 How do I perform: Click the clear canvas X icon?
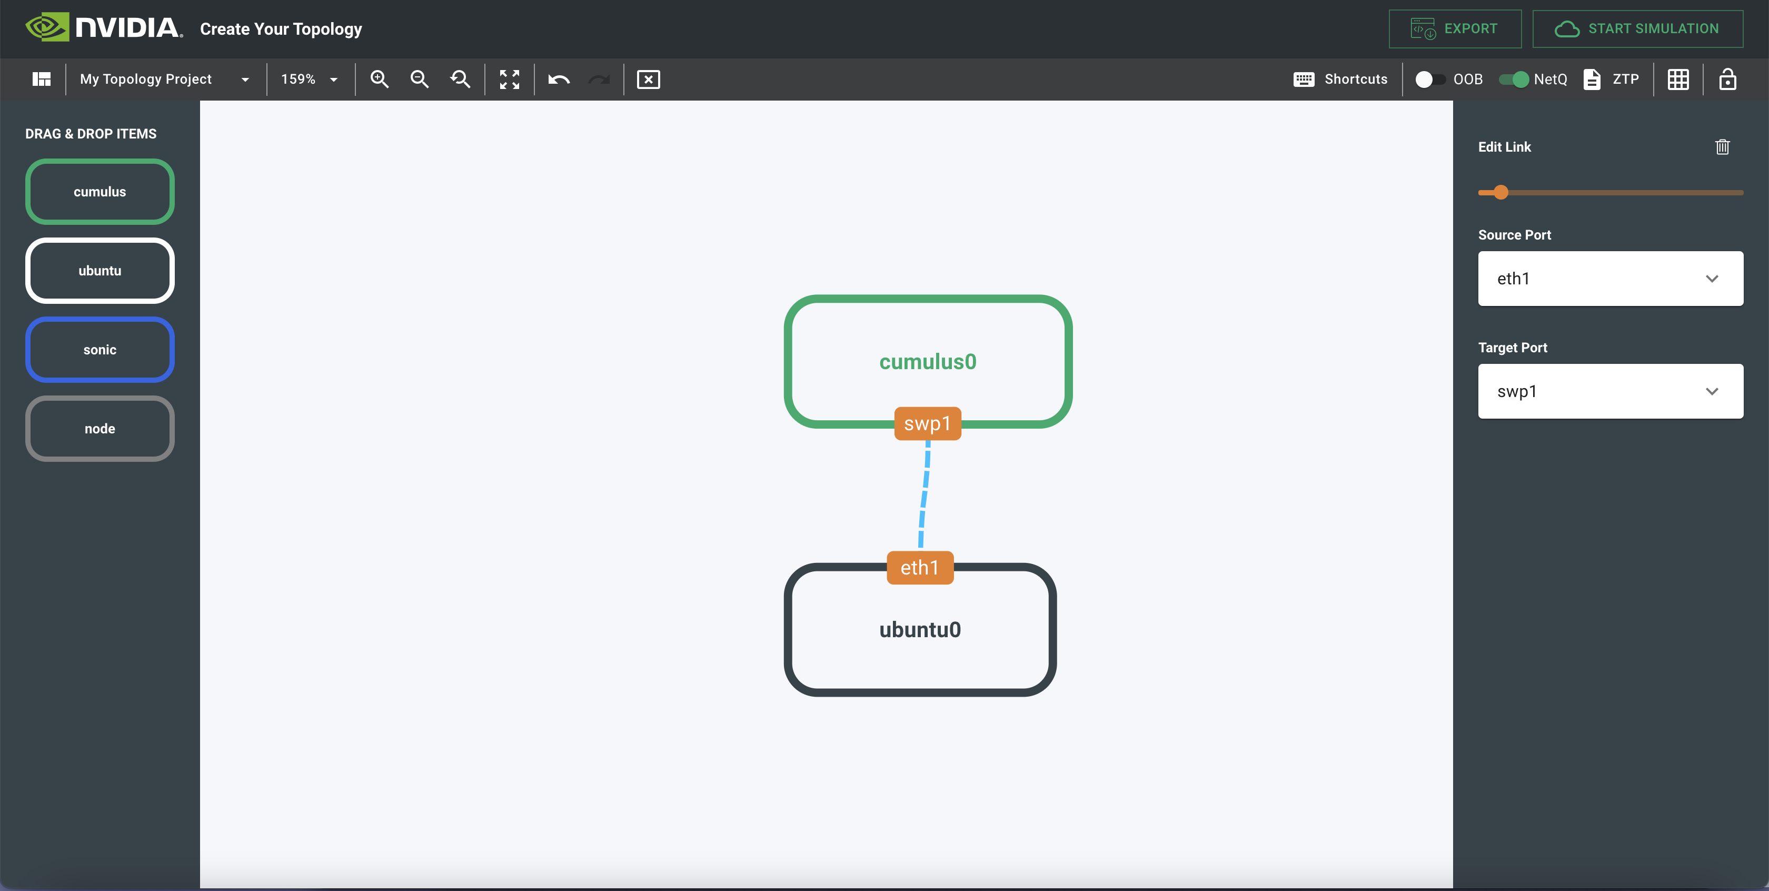point(648,79)
